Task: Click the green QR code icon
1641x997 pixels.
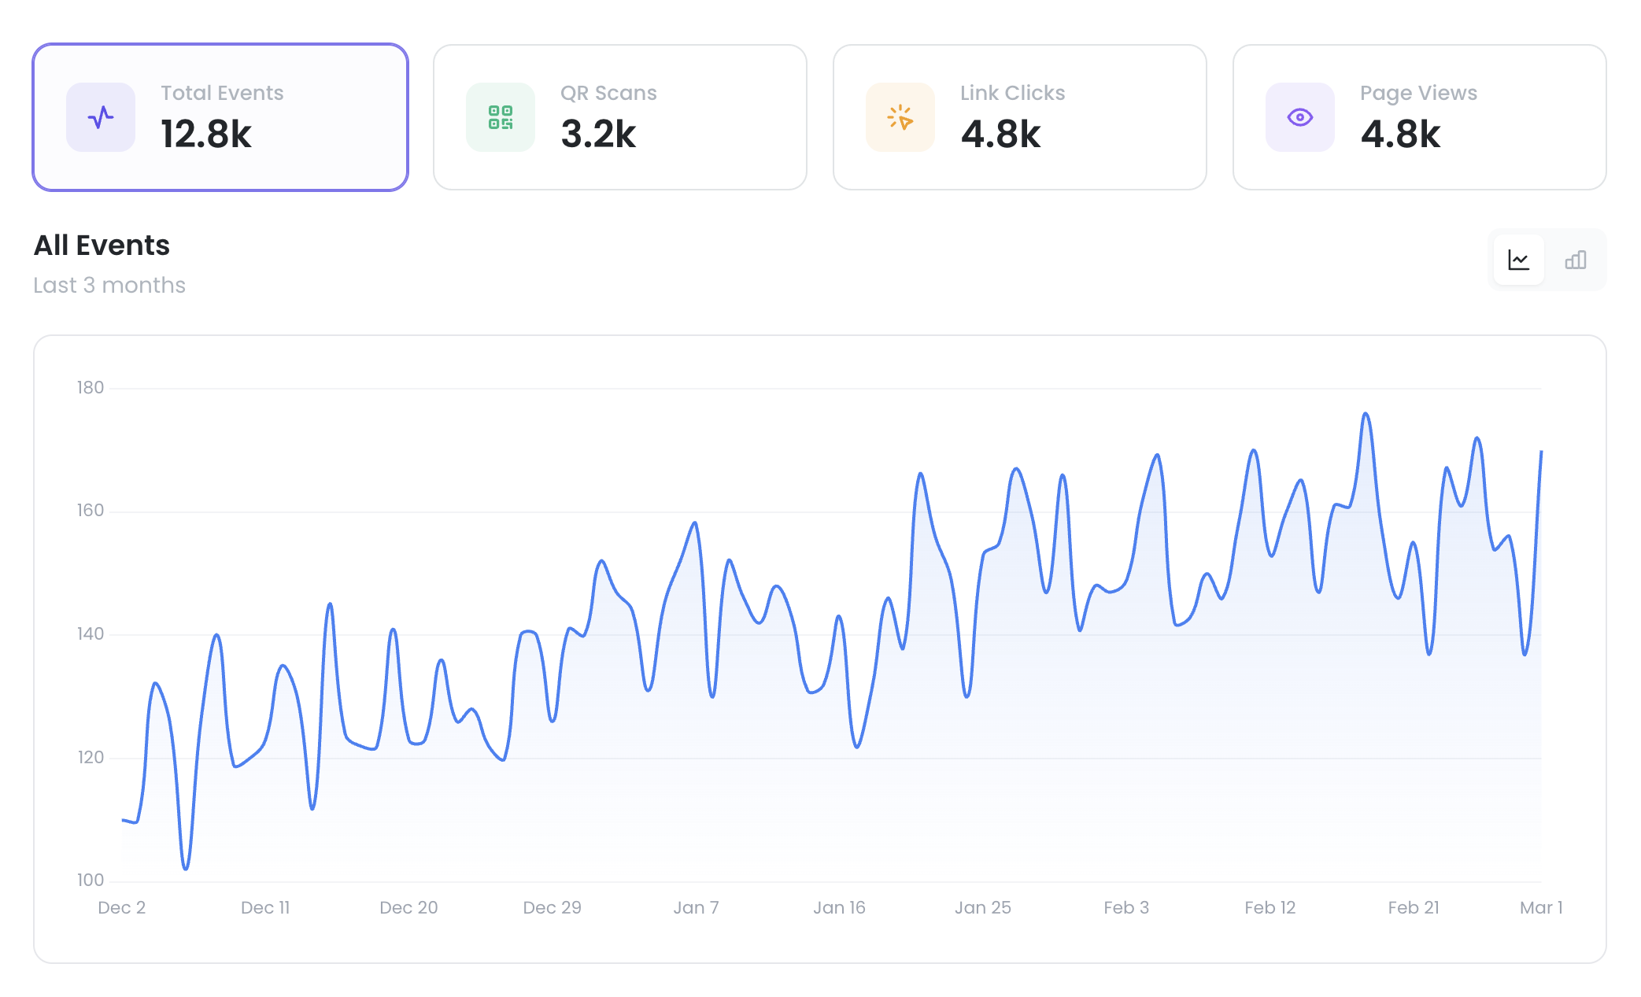Action: (x=501, y=117)
